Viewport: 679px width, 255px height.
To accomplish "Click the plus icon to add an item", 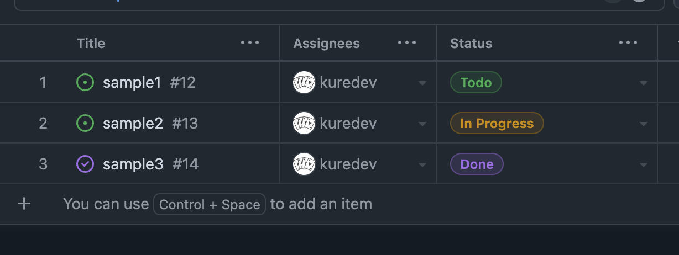I will click(x=24, y=204).
